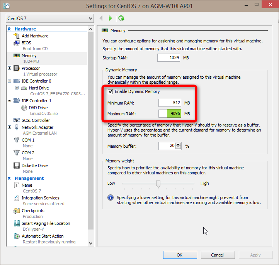Viewport: 279px width, 265px height.
Task: Click the Memory weight slider thumb
Action: 158,184
